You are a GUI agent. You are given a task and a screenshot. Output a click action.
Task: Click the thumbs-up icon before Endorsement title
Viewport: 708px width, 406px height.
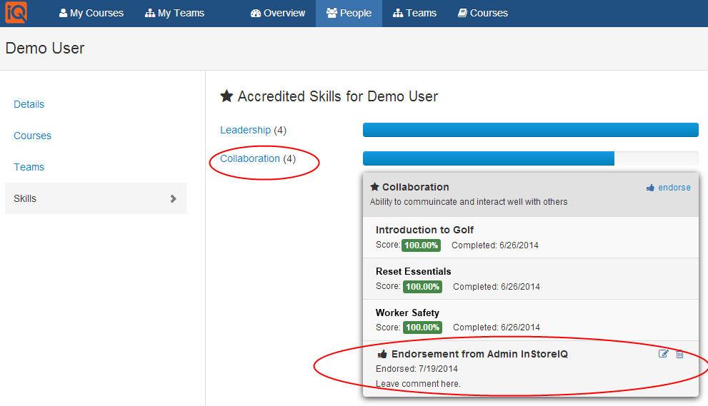382,354
